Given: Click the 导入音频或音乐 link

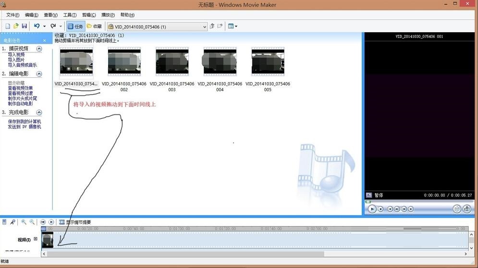Looking at the screenshot, I should pos(22,65).
